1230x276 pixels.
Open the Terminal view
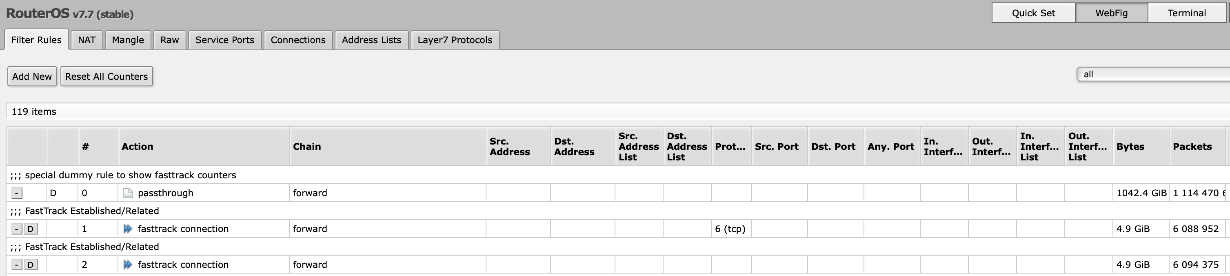1187,13
